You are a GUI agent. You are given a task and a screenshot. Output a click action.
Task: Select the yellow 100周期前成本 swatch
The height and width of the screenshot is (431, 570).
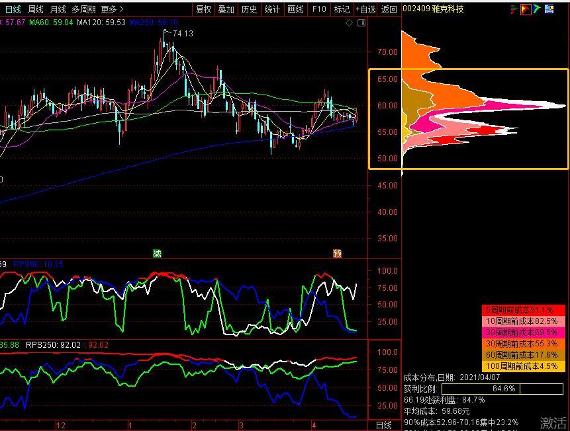point(518,366)
